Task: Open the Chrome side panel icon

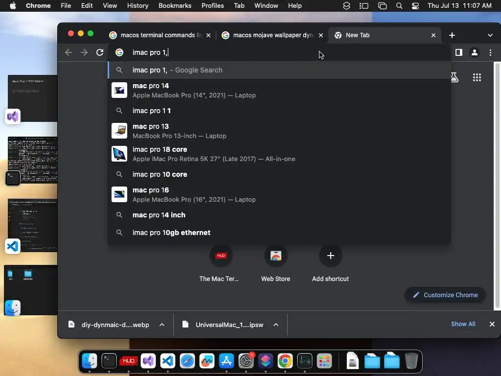Action: click(x=459, y=52)
